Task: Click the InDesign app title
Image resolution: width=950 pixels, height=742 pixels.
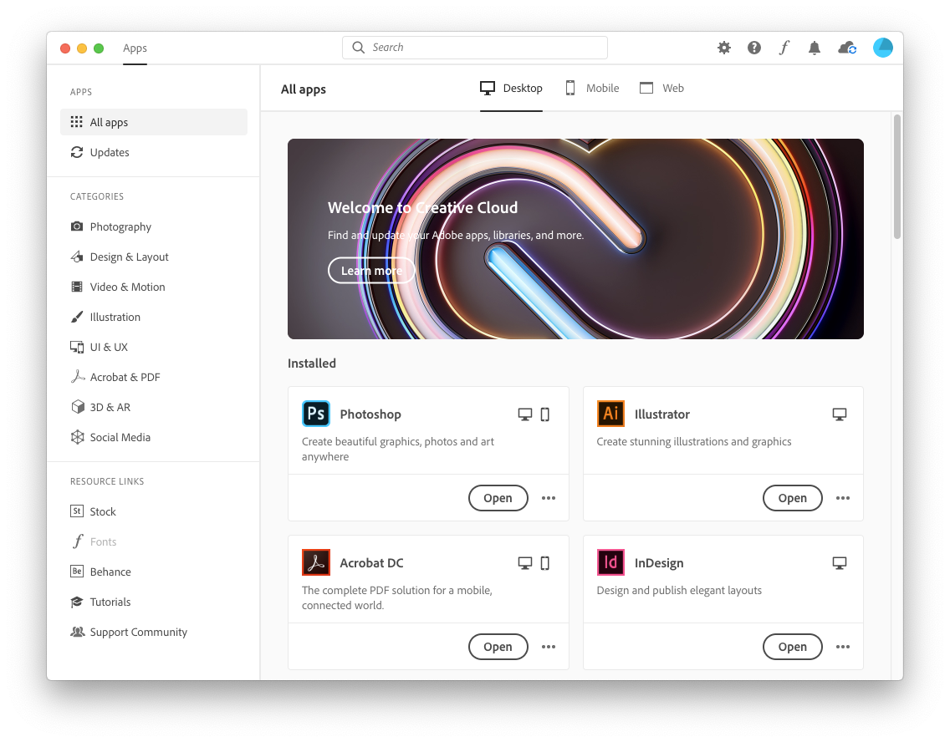Action: coord(659,563)
